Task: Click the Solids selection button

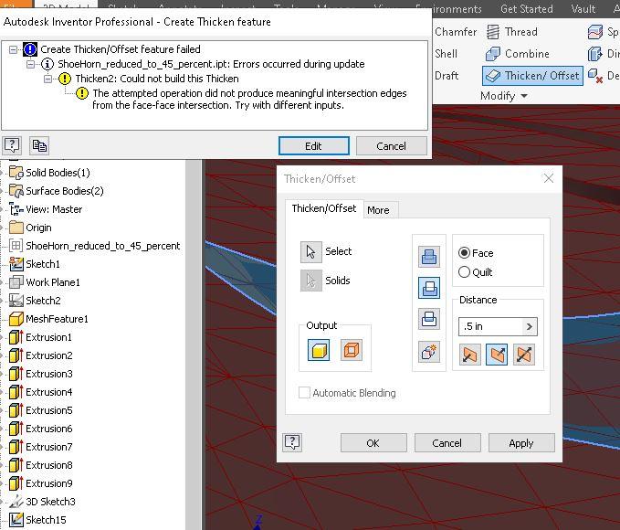Action: coord(310,281)
